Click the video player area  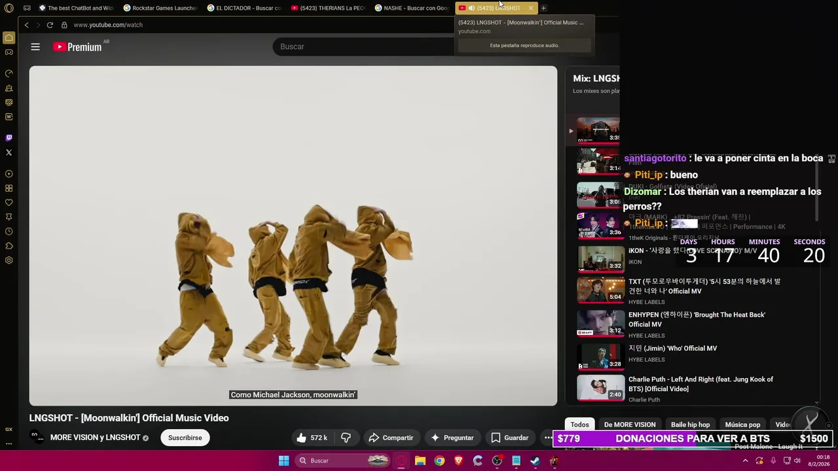tap(293, 235)
